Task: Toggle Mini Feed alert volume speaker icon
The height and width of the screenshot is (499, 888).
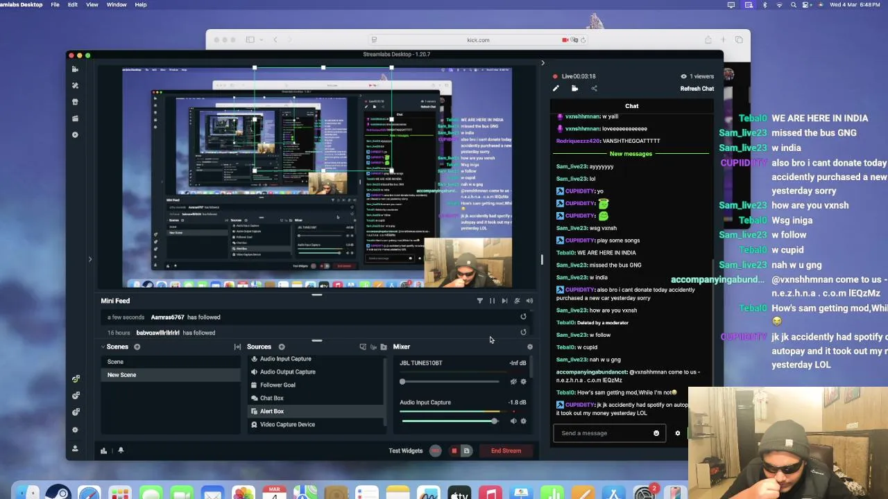Action: click(529, 301)
